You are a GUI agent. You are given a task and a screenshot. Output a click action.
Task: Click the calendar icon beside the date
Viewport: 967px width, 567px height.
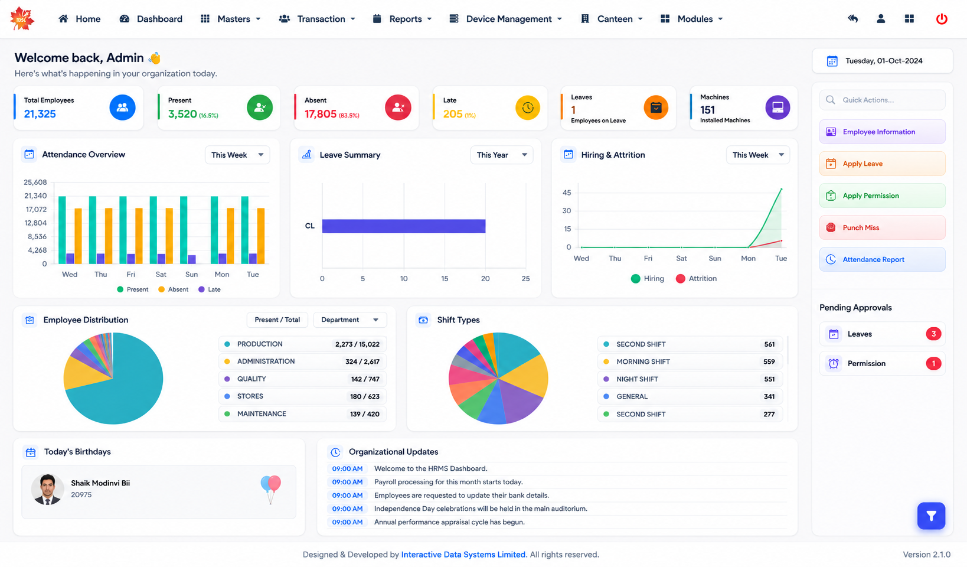(832, 61)
